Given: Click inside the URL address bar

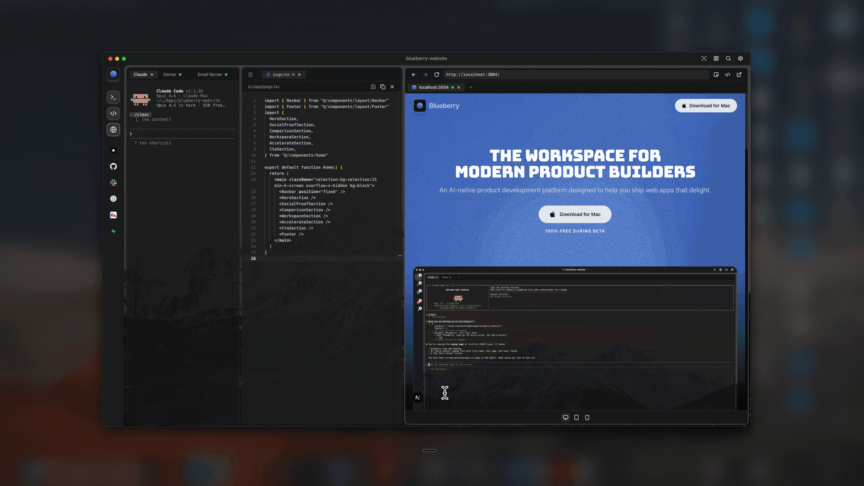Looking at the screenshot, I should (x=574, y=75).
